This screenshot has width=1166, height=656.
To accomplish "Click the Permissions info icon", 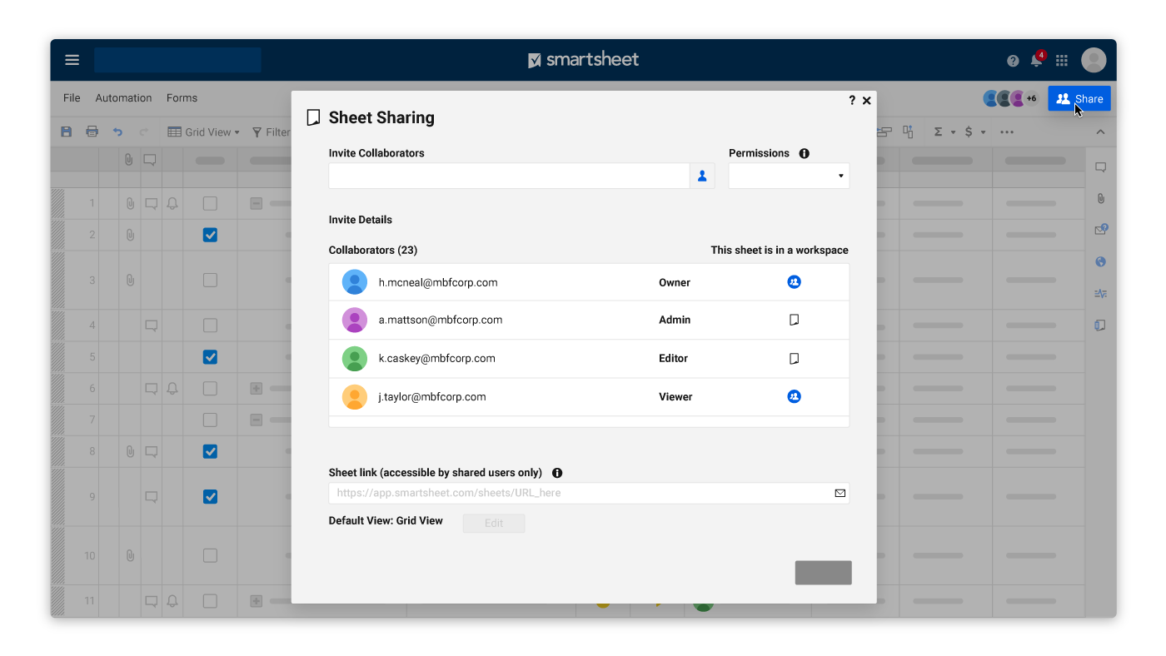I will tap(804, 153).
